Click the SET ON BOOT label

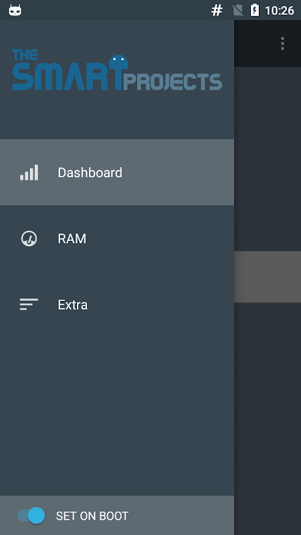coord(92,516)
